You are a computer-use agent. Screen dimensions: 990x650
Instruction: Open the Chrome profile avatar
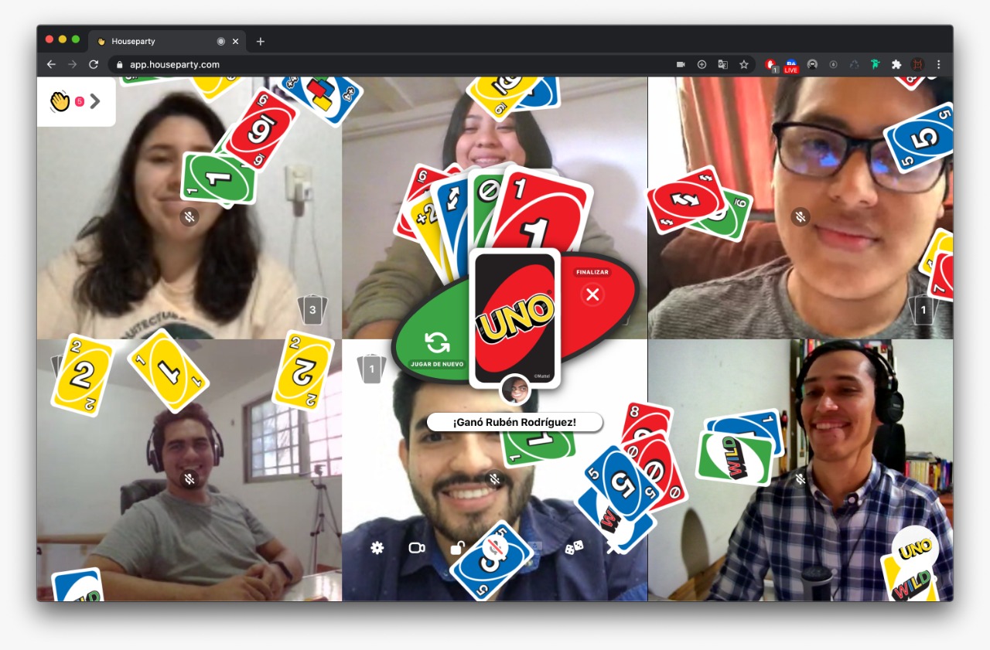[x=917, y=65]
